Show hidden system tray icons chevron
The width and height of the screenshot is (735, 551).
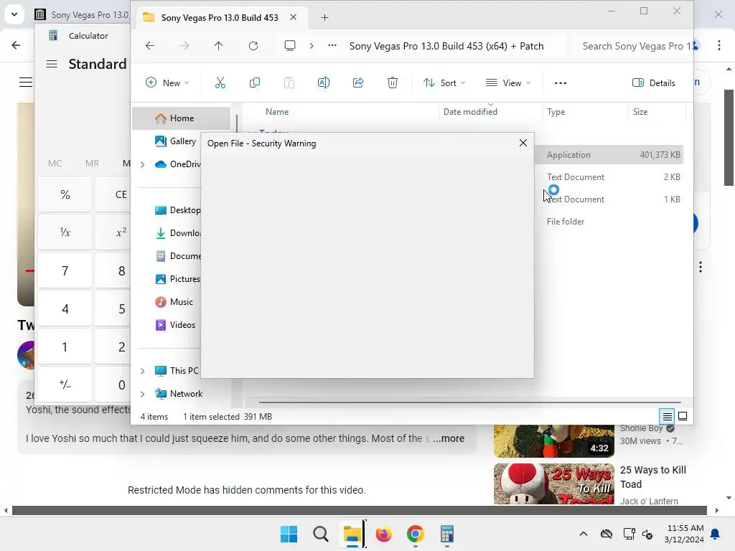(x=583, y=534)
